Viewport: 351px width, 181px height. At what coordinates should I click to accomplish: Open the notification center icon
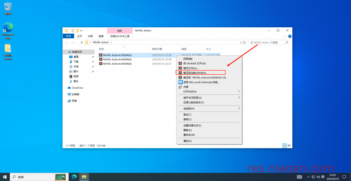[x=344, y=177]
